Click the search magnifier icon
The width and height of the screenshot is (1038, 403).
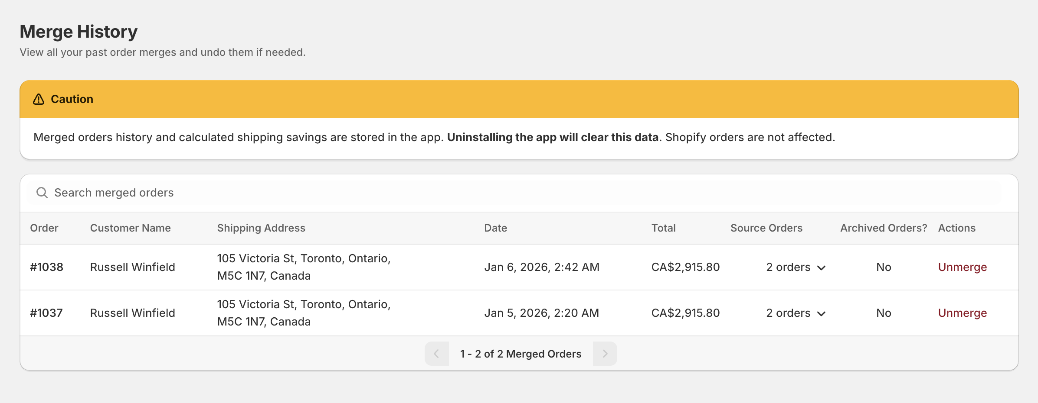click(42, 193)
